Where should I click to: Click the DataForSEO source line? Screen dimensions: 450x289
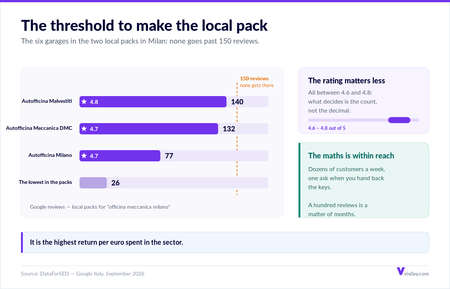[82, 274]
